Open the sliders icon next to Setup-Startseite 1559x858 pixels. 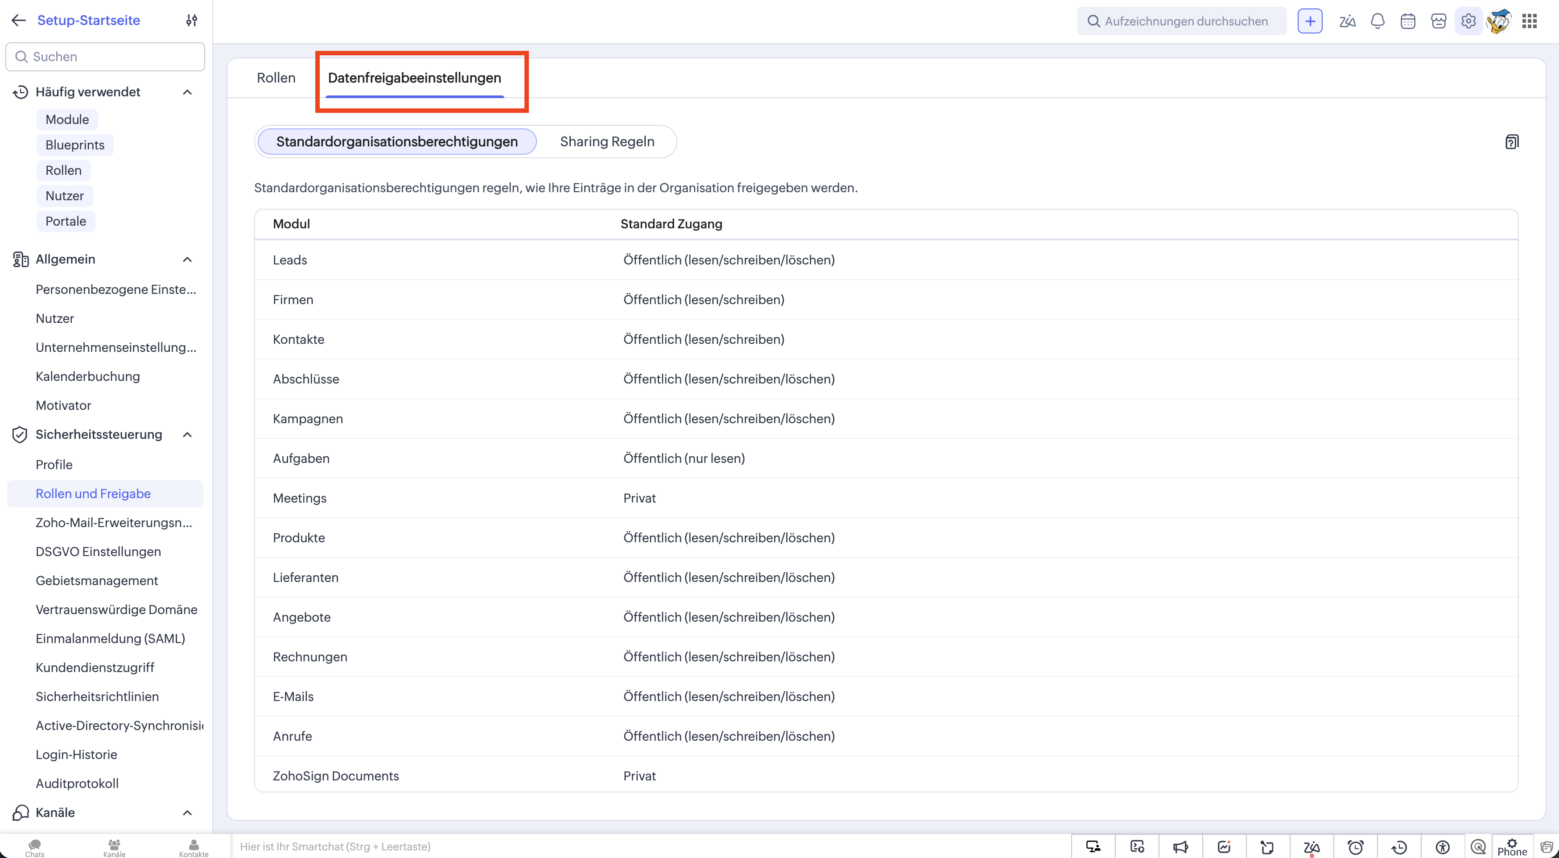192,21
